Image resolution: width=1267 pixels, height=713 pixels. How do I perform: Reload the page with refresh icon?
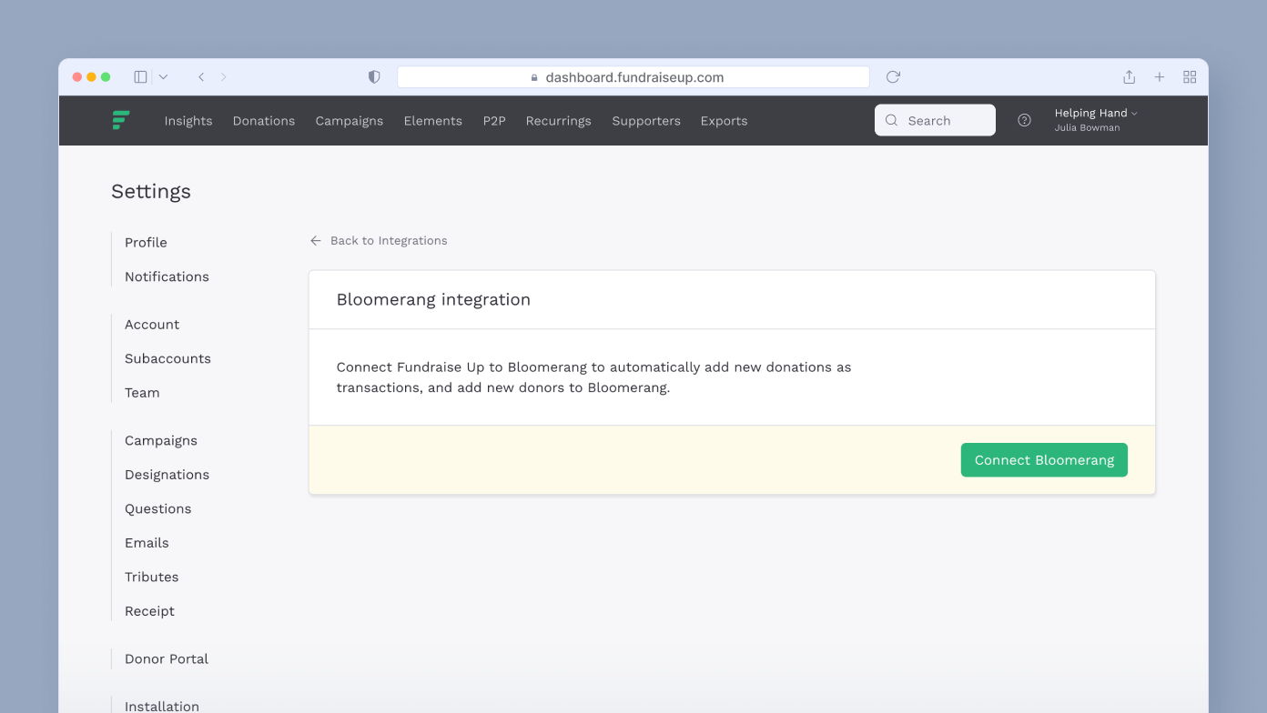[893, 77]
